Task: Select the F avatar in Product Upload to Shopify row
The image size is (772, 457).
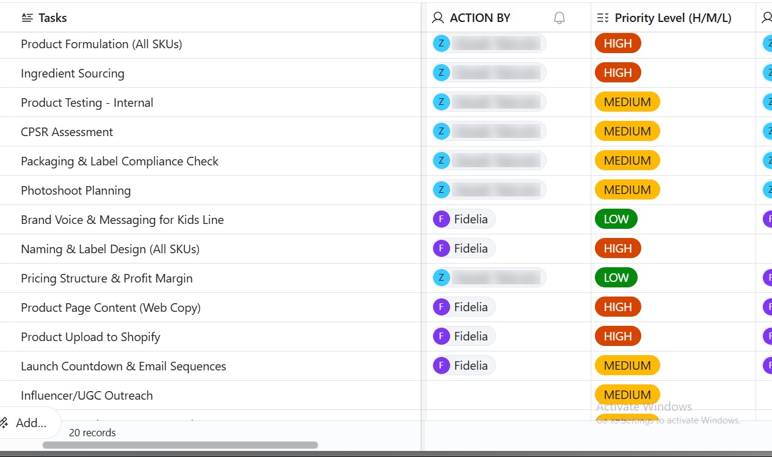Action: 441,336
